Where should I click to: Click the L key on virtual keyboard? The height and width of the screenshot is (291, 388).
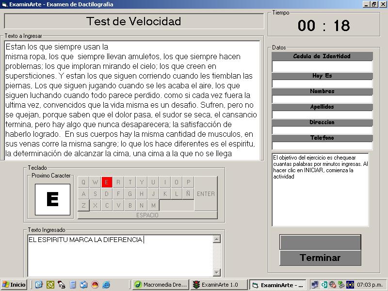(177, 194)
